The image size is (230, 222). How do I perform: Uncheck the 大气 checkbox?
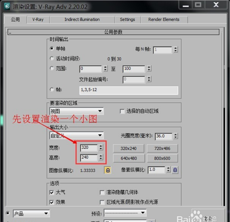pos(52,192)
